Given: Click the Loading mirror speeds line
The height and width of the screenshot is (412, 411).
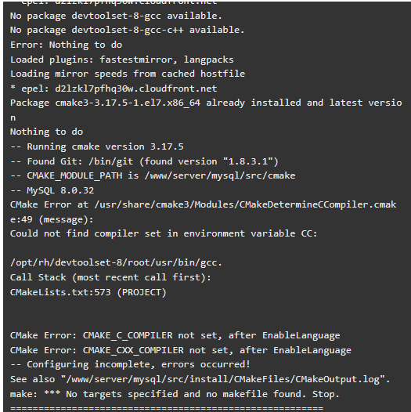Looking at the screenshot, I should [x=128, y=74].
